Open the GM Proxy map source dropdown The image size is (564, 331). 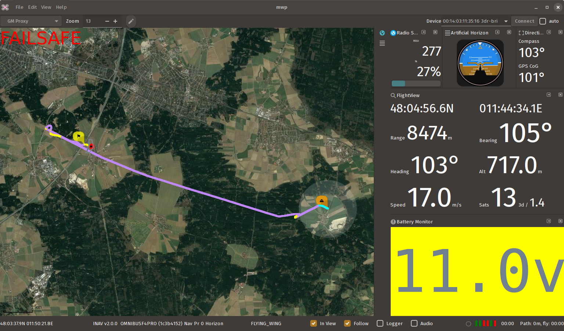click(x=30, y=21)
